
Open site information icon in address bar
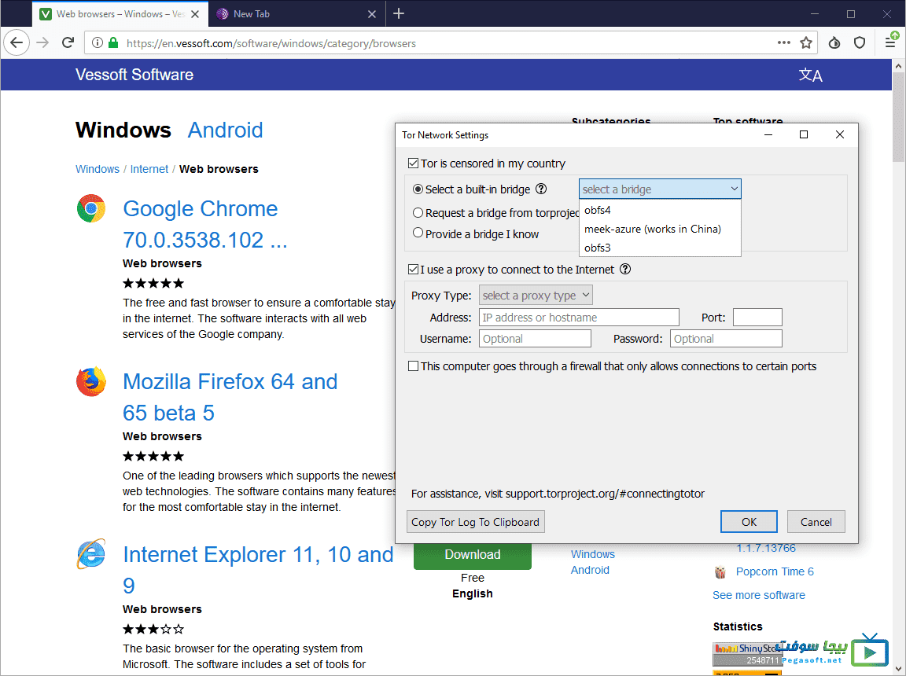click(x=98, y=42)
